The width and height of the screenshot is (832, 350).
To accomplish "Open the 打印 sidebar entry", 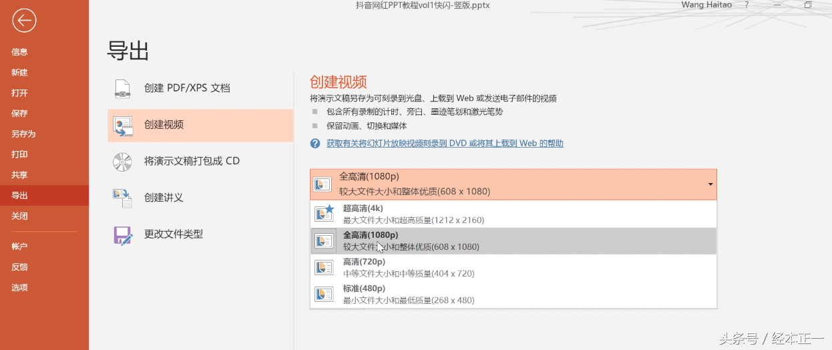I will tap(19, 154).
